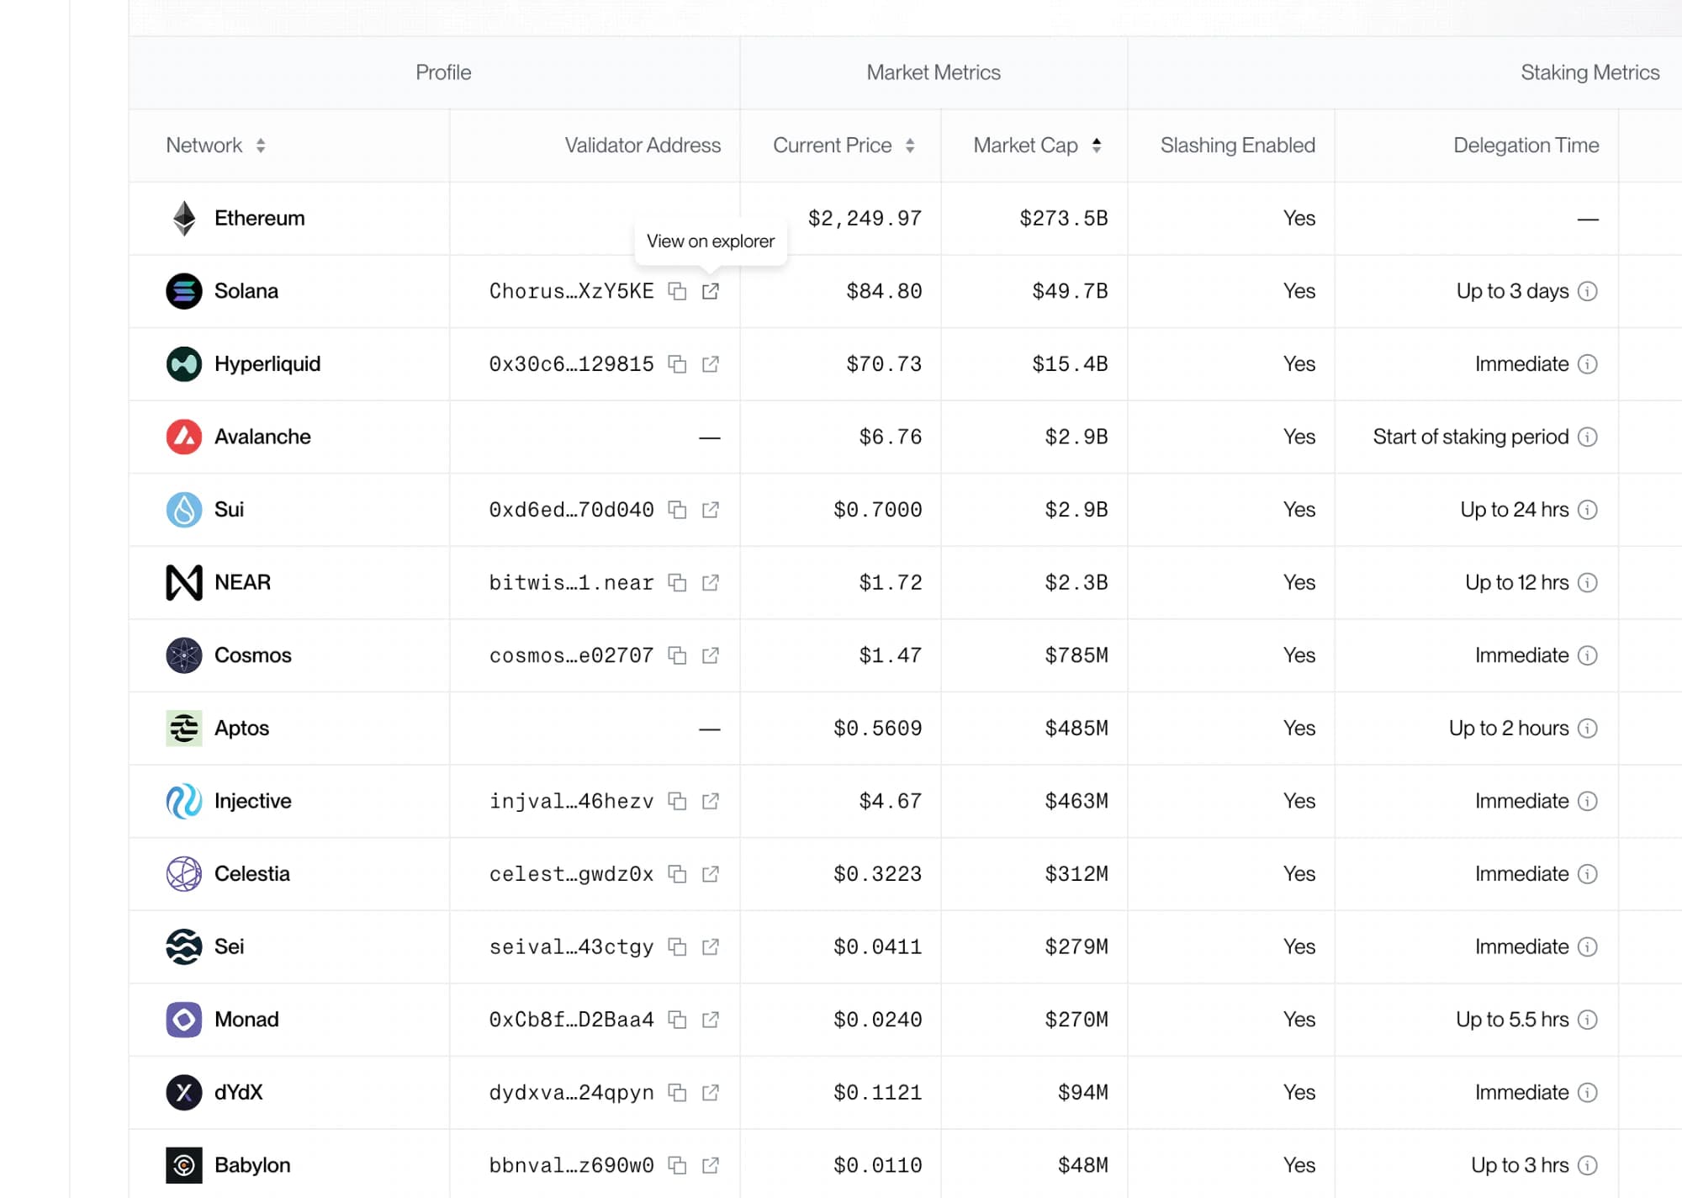Show info for Aptos delegation time

[x=1588, y=729]
